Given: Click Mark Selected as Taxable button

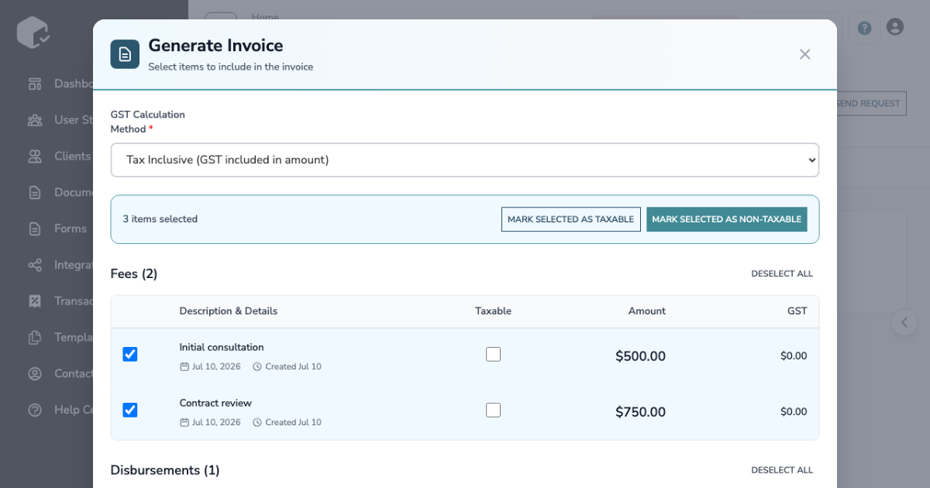Looking at the screenshot, I should click(x=571, y=219).
